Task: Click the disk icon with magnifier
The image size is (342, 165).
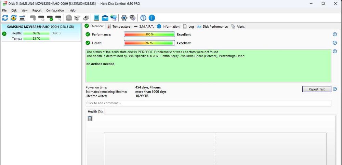Action: point(58,18)
